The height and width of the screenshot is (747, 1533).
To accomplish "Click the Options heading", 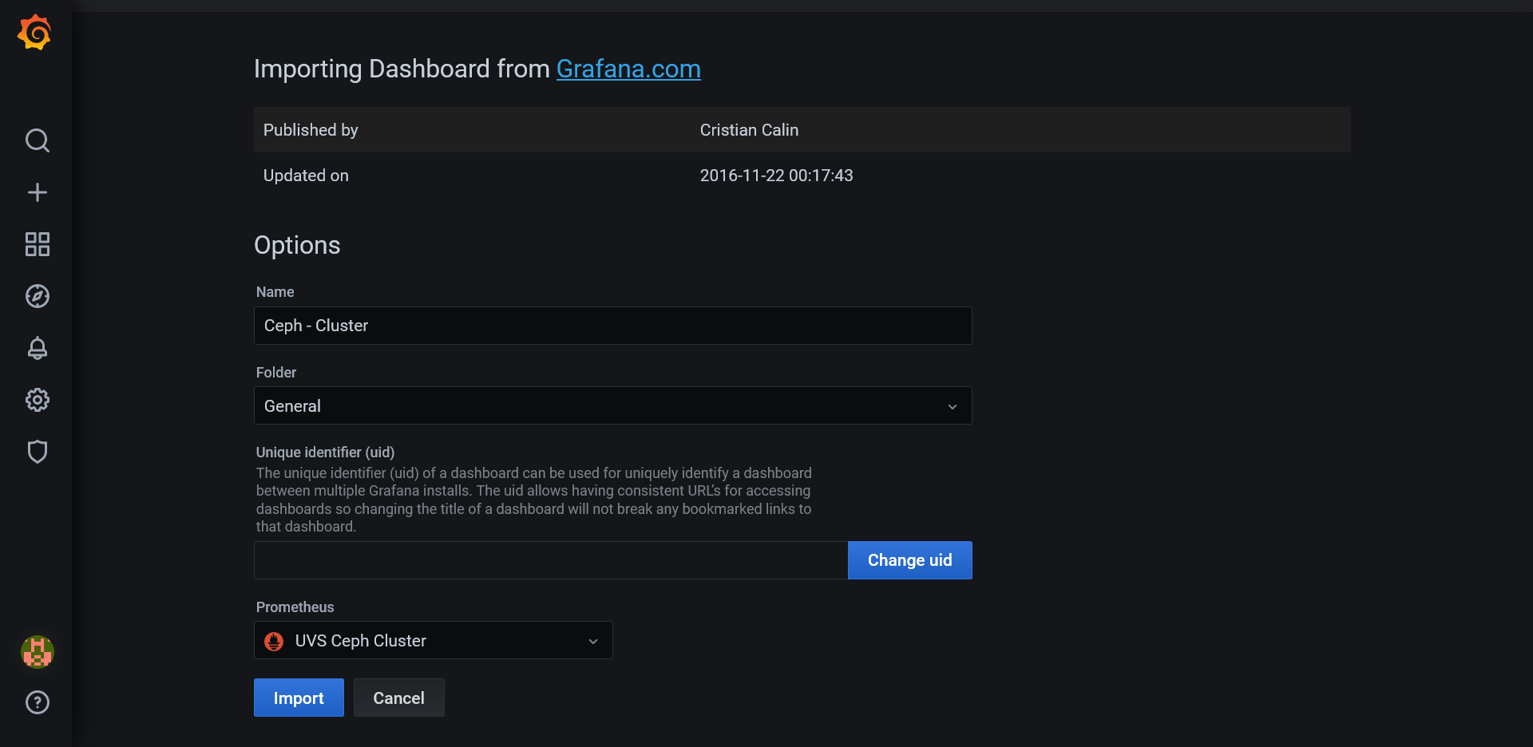I will pyautogui.click(x=297, y=245).
